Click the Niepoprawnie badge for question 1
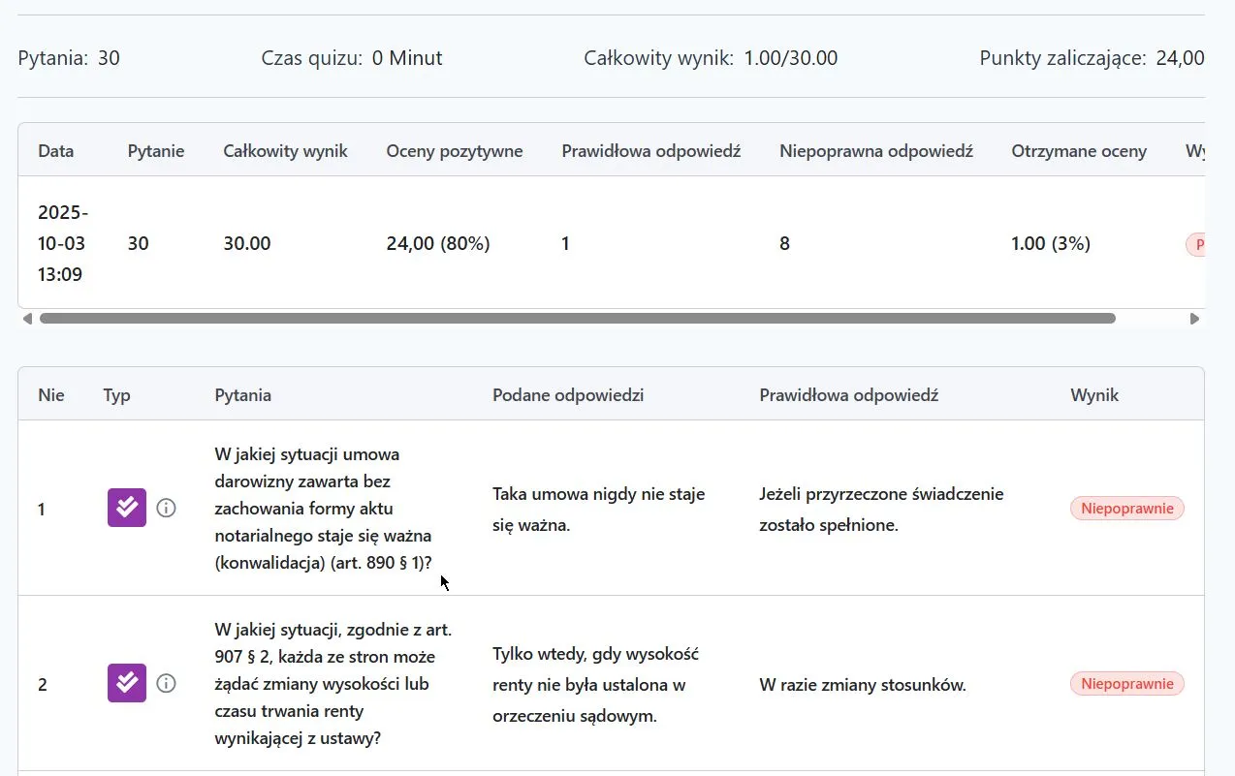Image resolution: width=1235 pixels, height=776 pixels. coord(1126,509)
